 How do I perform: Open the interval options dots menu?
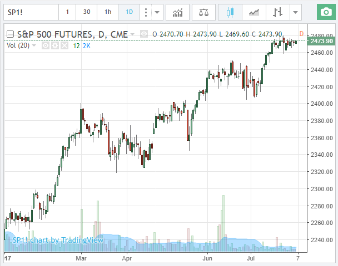point(146,12)
